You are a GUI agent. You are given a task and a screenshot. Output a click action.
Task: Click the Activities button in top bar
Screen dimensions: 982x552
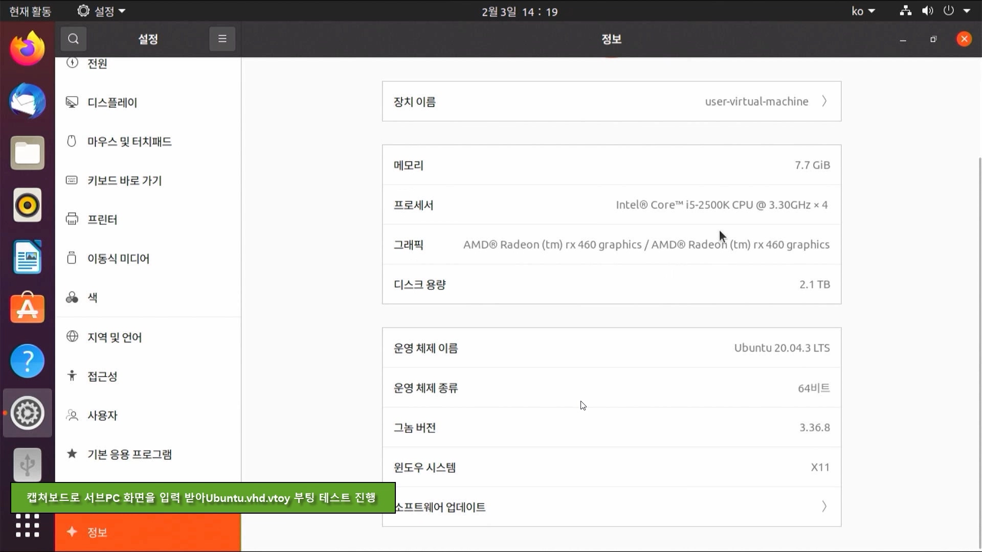[30, 11]
